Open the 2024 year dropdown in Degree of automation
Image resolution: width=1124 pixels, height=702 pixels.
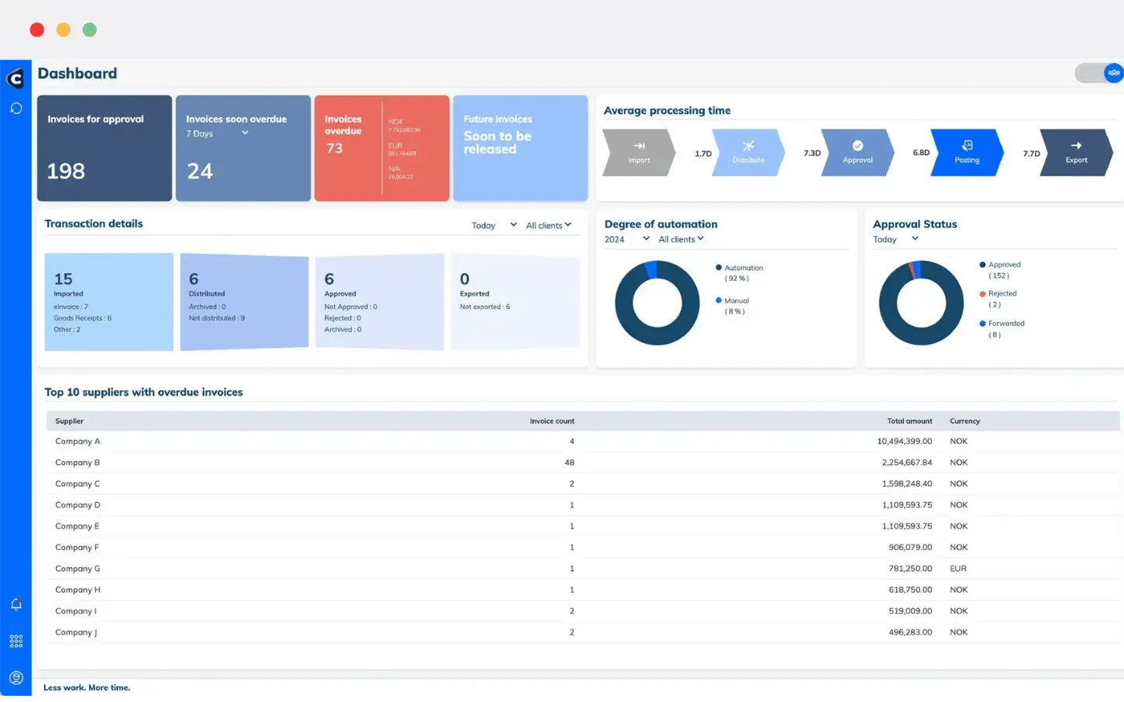coord(627,239)
